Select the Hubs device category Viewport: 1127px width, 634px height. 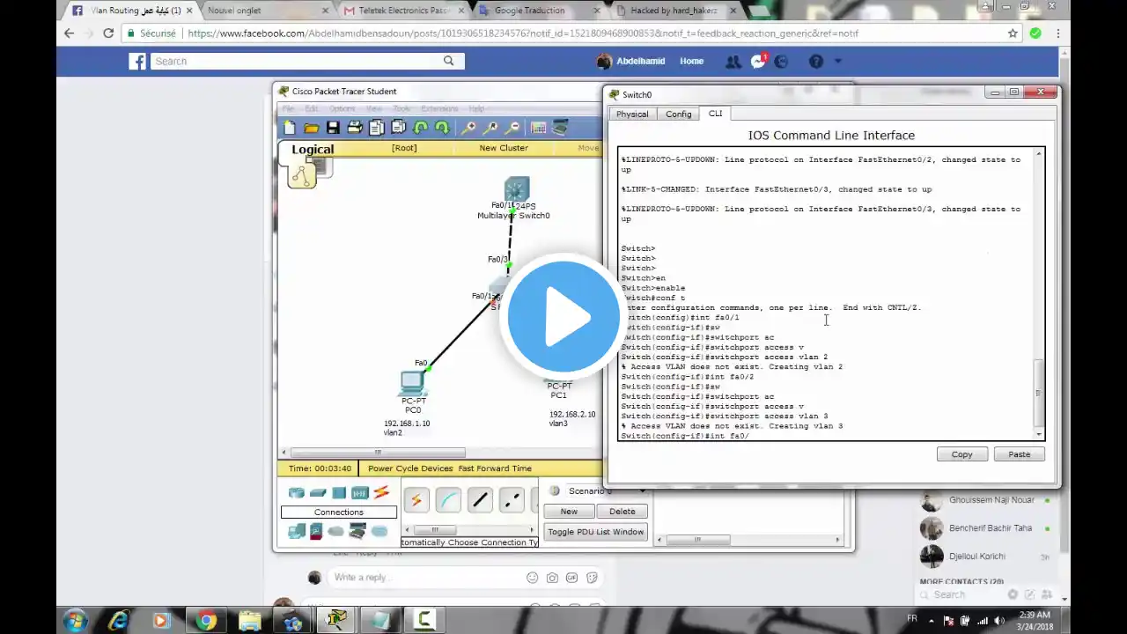click(339, 493)
